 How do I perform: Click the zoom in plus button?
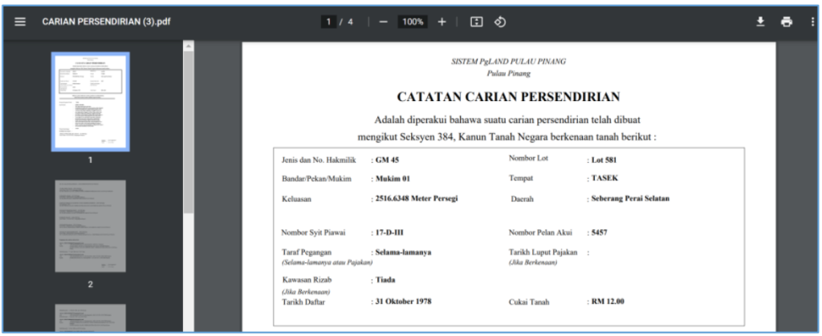[x=442, y=22]
